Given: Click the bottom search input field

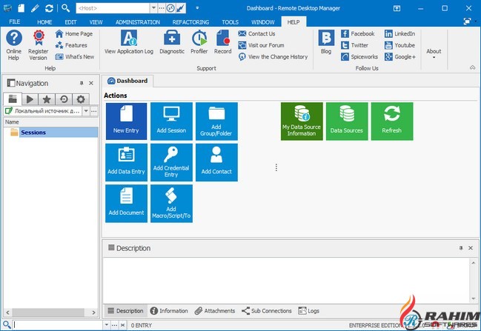Looking at the screenshot, I should 58,325.
